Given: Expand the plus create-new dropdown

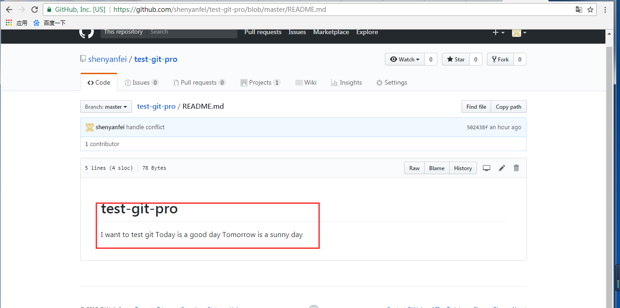Looking at the screenshot, I should (x=498, y=32).
